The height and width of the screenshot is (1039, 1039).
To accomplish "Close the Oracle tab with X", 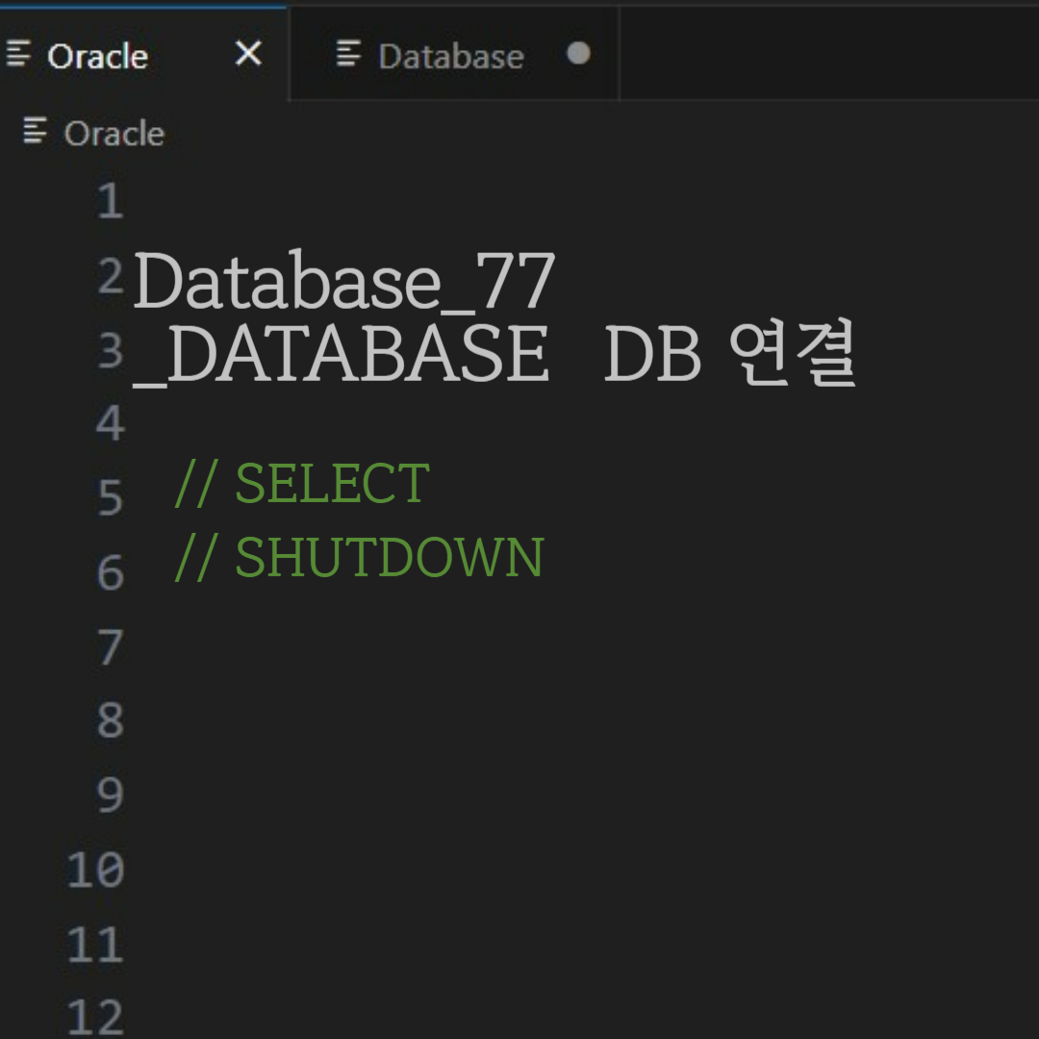I will pyautogui.click(x=248, y=53).
